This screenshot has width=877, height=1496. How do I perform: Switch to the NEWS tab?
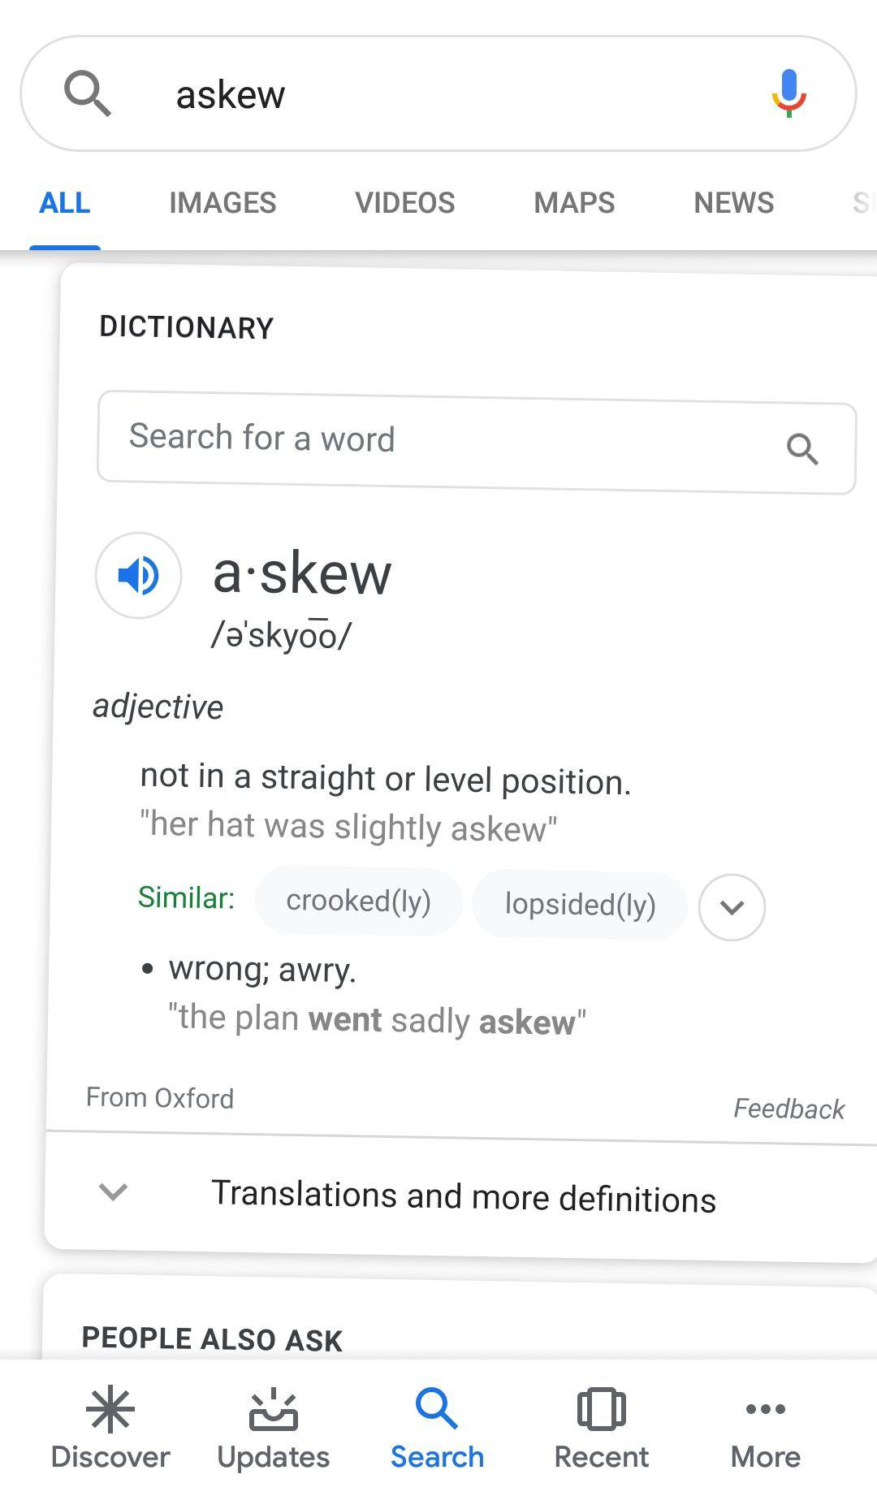pos(732,203)
